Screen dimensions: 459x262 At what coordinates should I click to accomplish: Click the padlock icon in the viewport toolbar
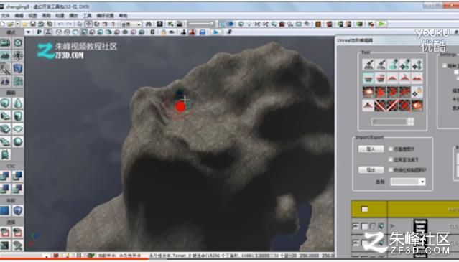click(x=163, y=32)
